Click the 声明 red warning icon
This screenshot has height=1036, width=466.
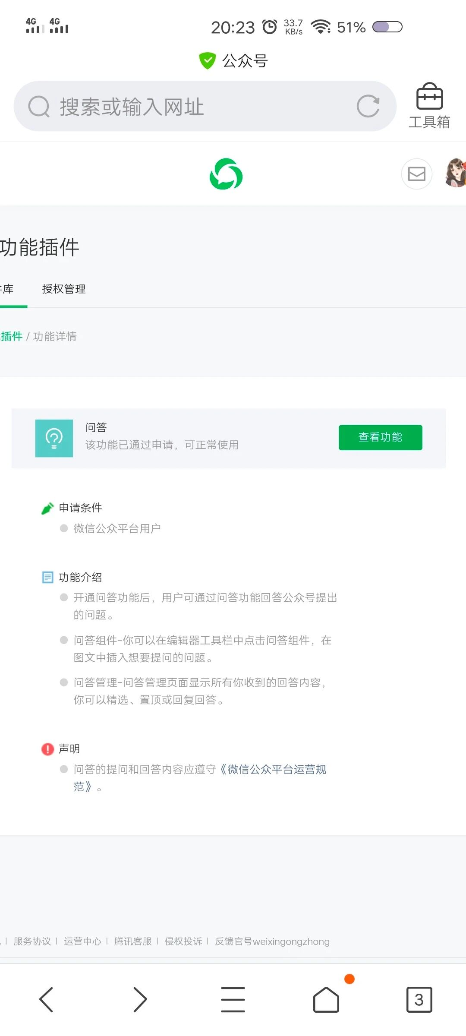[47, 749]
